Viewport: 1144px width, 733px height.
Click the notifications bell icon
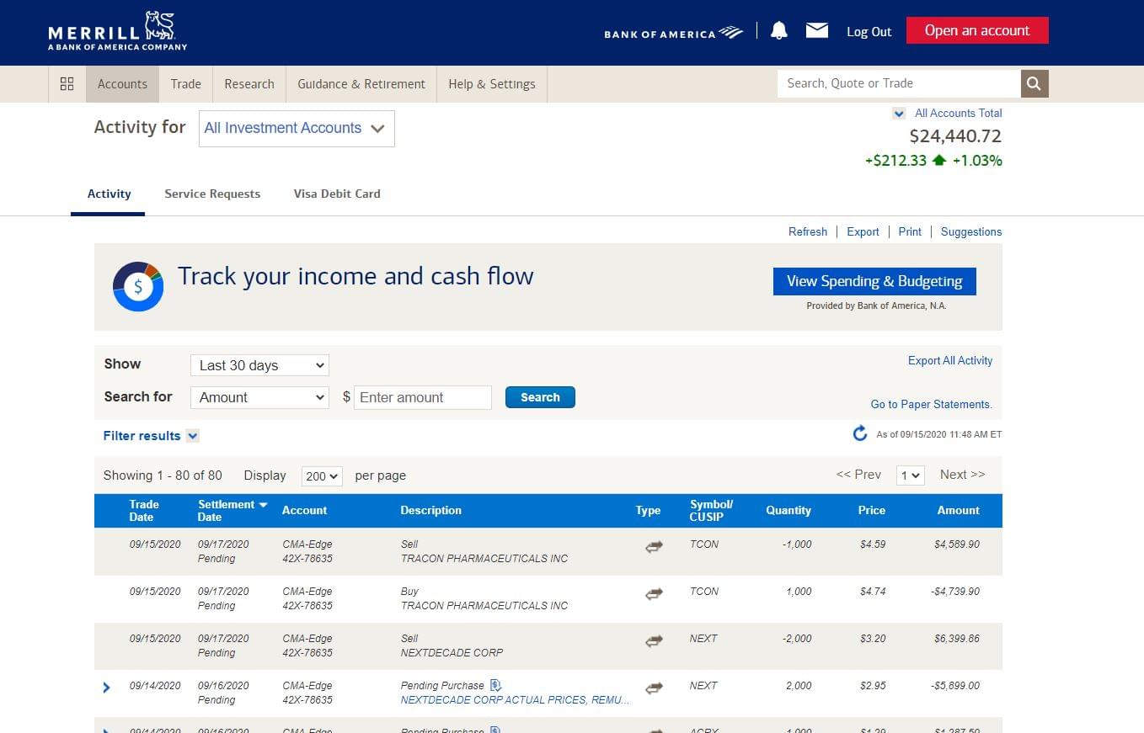click(x=779, y=31)
